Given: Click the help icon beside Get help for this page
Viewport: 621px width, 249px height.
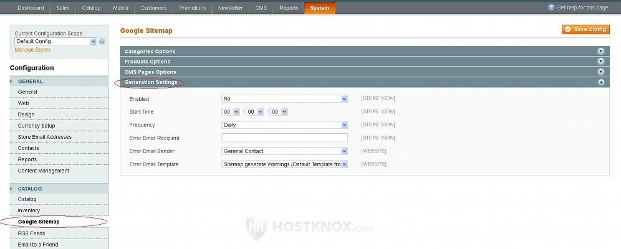Looking at the screenshot, I should 551,7.
